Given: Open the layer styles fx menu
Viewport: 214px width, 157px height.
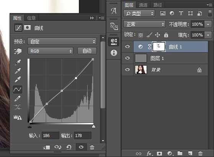Looking at the screenshot, I should tap(149, 154).
